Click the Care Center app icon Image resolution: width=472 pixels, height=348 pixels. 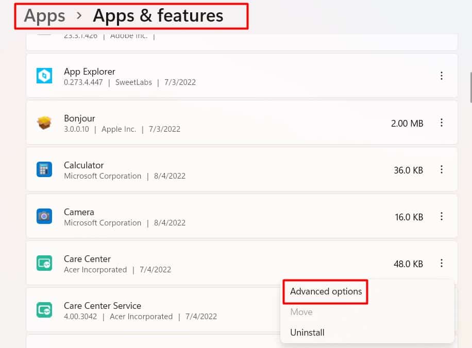(x=44, y=263)
